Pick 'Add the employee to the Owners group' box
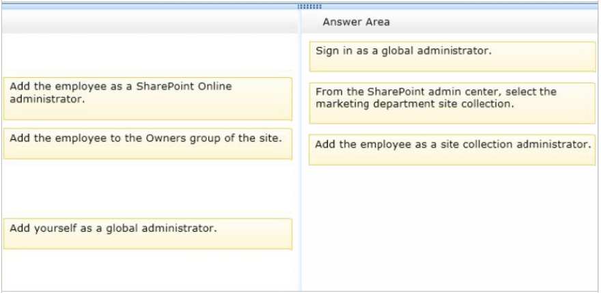601x293 pixels. pos(148,144)
